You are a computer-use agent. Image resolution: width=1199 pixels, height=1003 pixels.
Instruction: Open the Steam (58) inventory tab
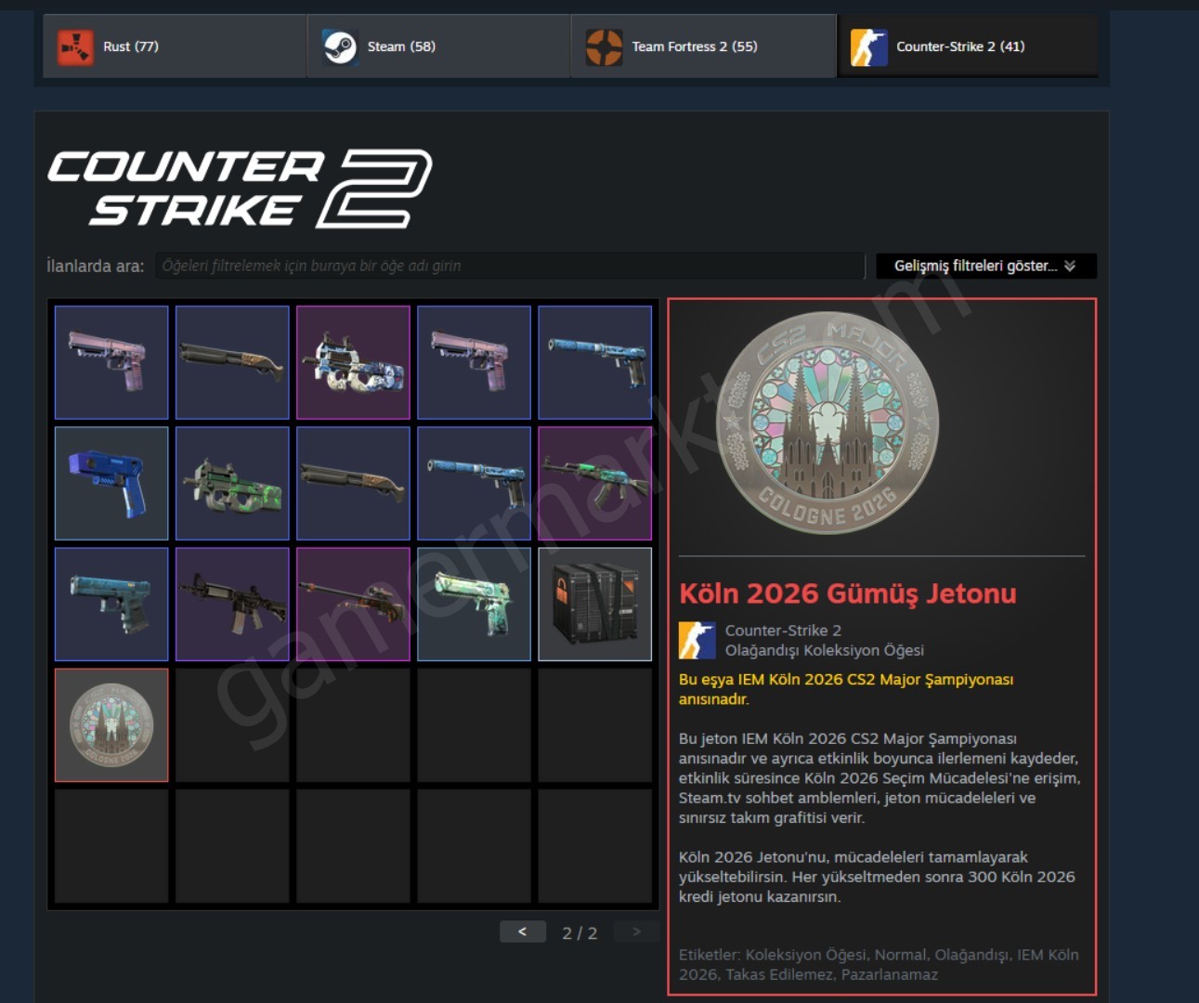[438, 46]
